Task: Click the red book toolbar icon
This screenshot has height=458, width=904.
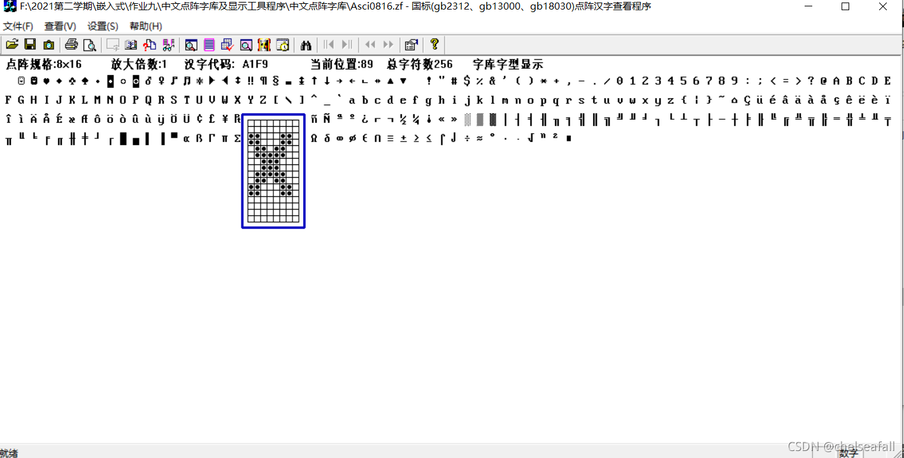Action: pyautogui.click(x=264, y=45)
